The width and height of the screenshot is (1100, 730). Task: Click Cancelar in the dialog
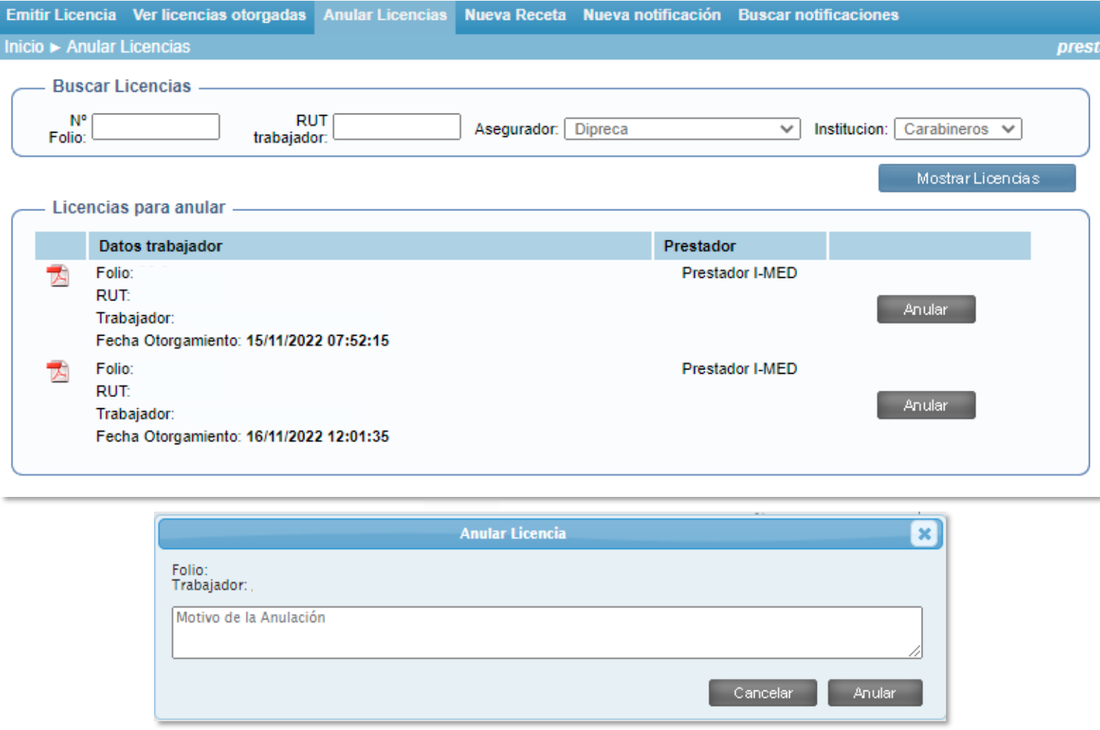[x=763, y=693]
